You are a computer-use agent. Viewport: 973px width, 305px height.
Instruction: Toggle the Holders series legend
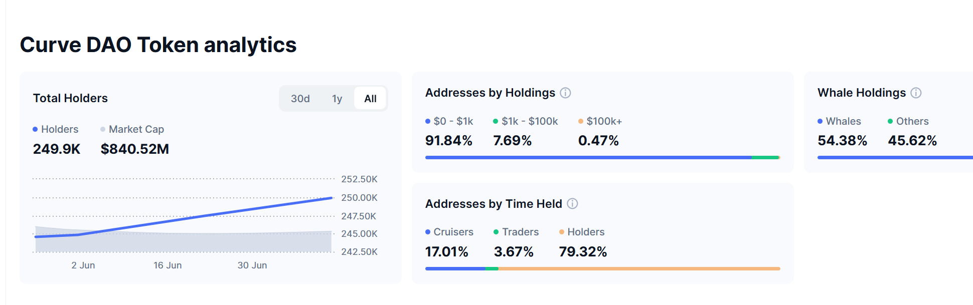tap(56, 129)
